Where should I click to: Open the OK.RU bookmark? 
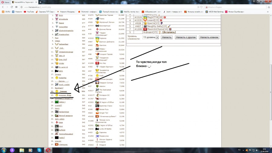coord(6,12)
